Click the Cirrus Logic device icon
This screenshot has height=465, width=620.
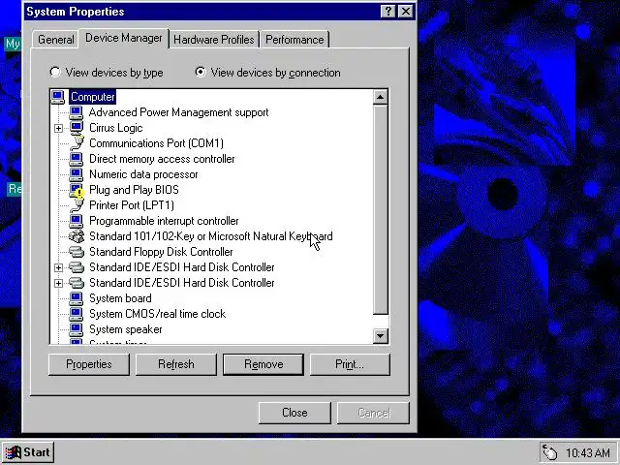click(x=76, y=128)
